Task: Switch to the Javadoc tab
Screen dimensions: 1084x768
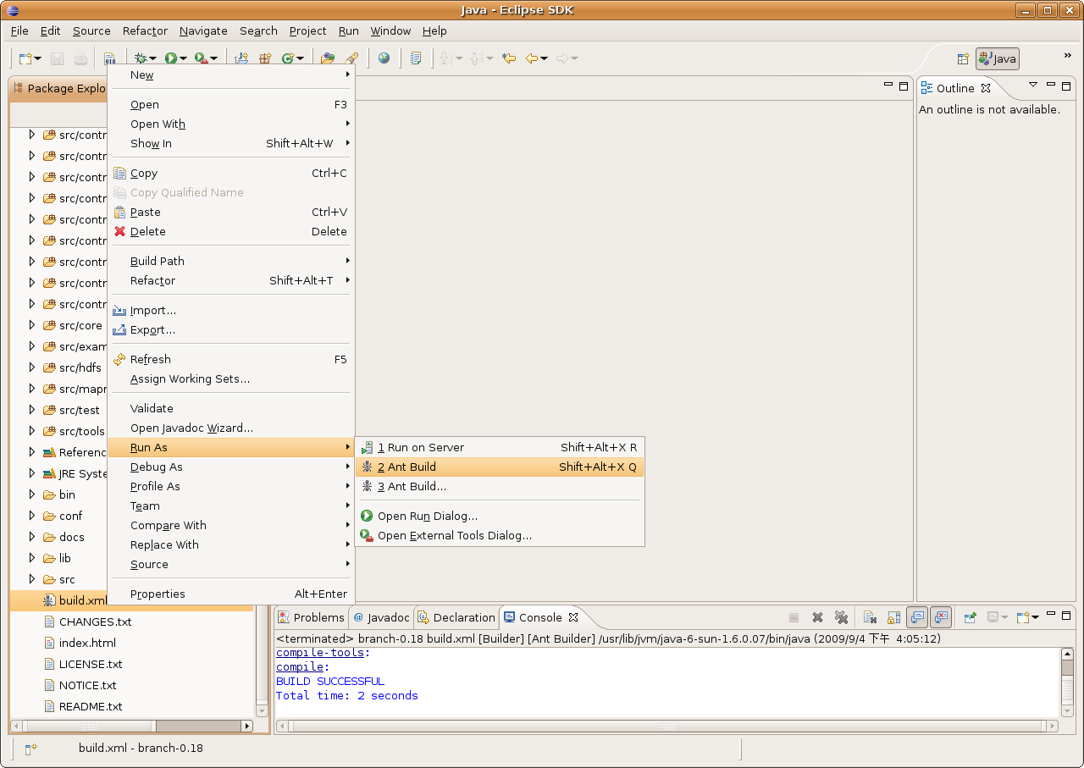Action: pos(381,617)
